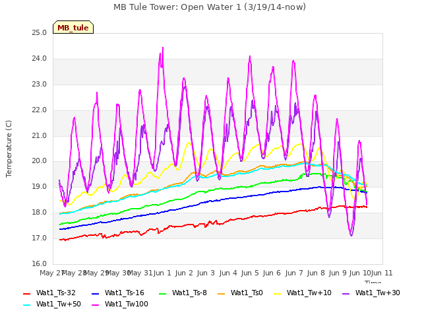Image resolution: width=422 pixels, height=317 pixels.
Task: Click the 'Jun 3' x-axis date label
Action: point(206,273)
